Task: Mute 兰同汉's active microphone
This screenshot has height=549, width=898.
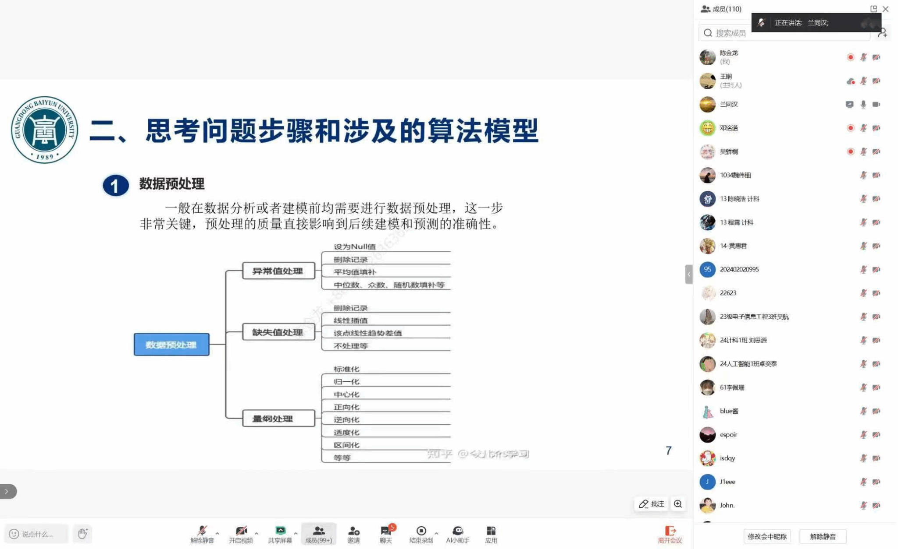Action: 862,104
